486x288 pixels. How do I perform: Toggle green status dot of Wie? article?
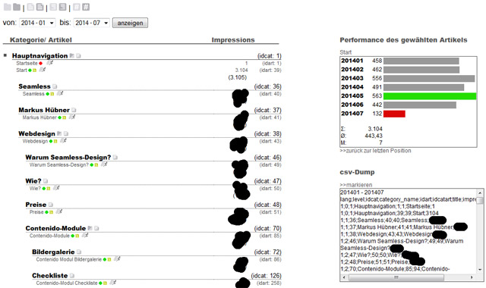pos(44,189)
